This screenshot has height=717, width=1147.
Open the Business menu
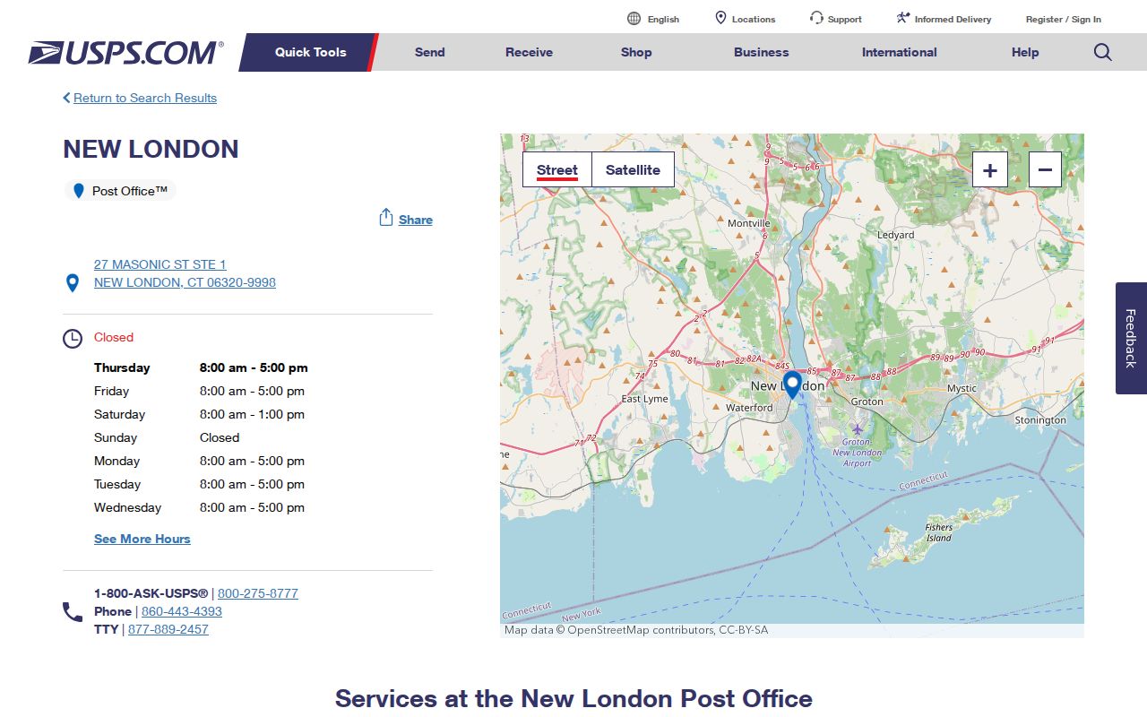(x=762, y=52)
